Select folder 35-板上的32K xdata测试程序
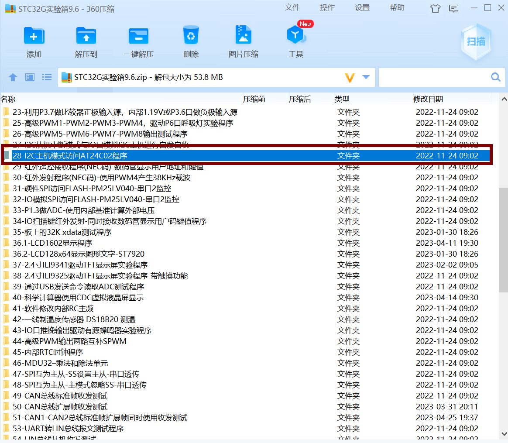Viewport: 508px width, 443px height. coord(62,232)
